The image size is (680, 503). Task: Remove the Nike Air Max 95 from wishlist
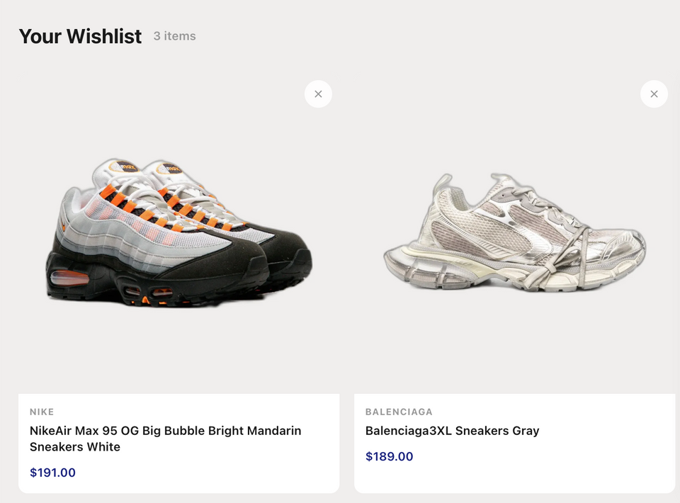click(318, 94)
